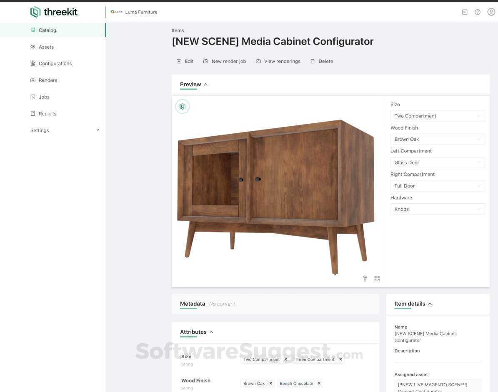Remove the Two Compartment tag
Image resolution: width=498 pixels, height=392 pixels.
285,360
